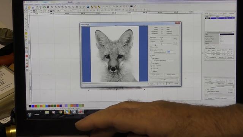Select the yellow ellipse draw tool
The image size is (243, 137).
[x=26, y=37]
